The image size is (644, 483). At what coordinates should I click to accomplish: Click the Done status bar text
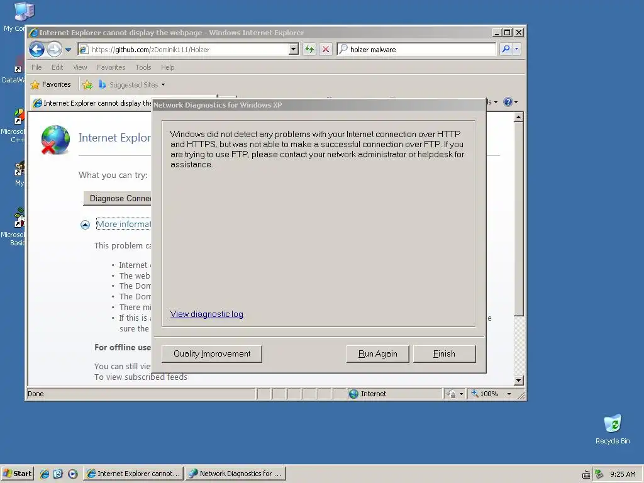[x=36, y=394]
